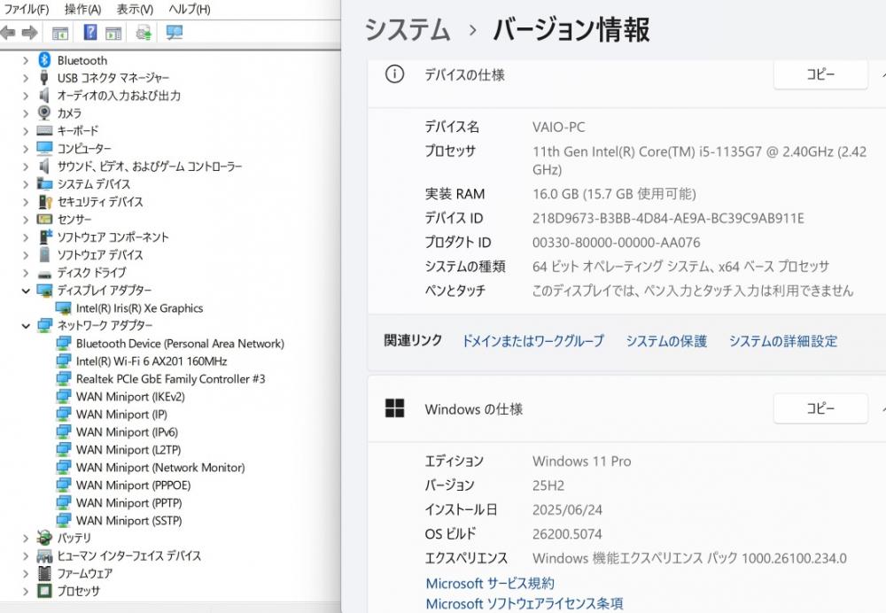Viewport: 886px width, 613px height.
Task: Open the ヘルプ(H) menu
Action: click(x=190, y=9)
